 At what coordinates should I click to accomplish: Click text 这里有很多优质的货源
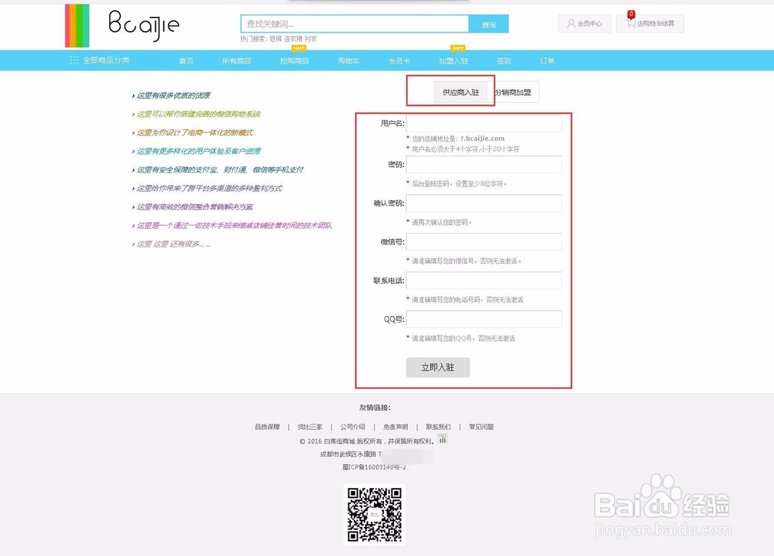point(173,95)
